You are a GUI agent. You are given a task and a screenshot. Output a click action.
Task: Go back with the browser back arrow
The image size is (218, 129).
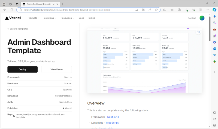(5, 10)
